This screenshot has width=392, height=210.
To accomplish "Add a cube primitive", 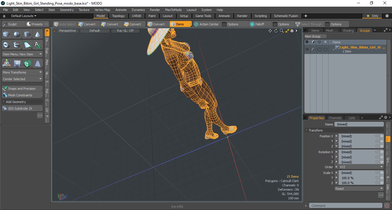I will [6, 34].
